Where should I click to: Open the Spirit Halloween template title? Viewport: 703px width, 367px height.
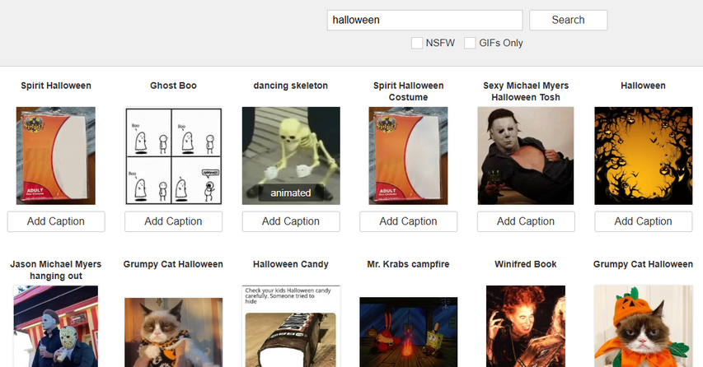coord(56,86)
